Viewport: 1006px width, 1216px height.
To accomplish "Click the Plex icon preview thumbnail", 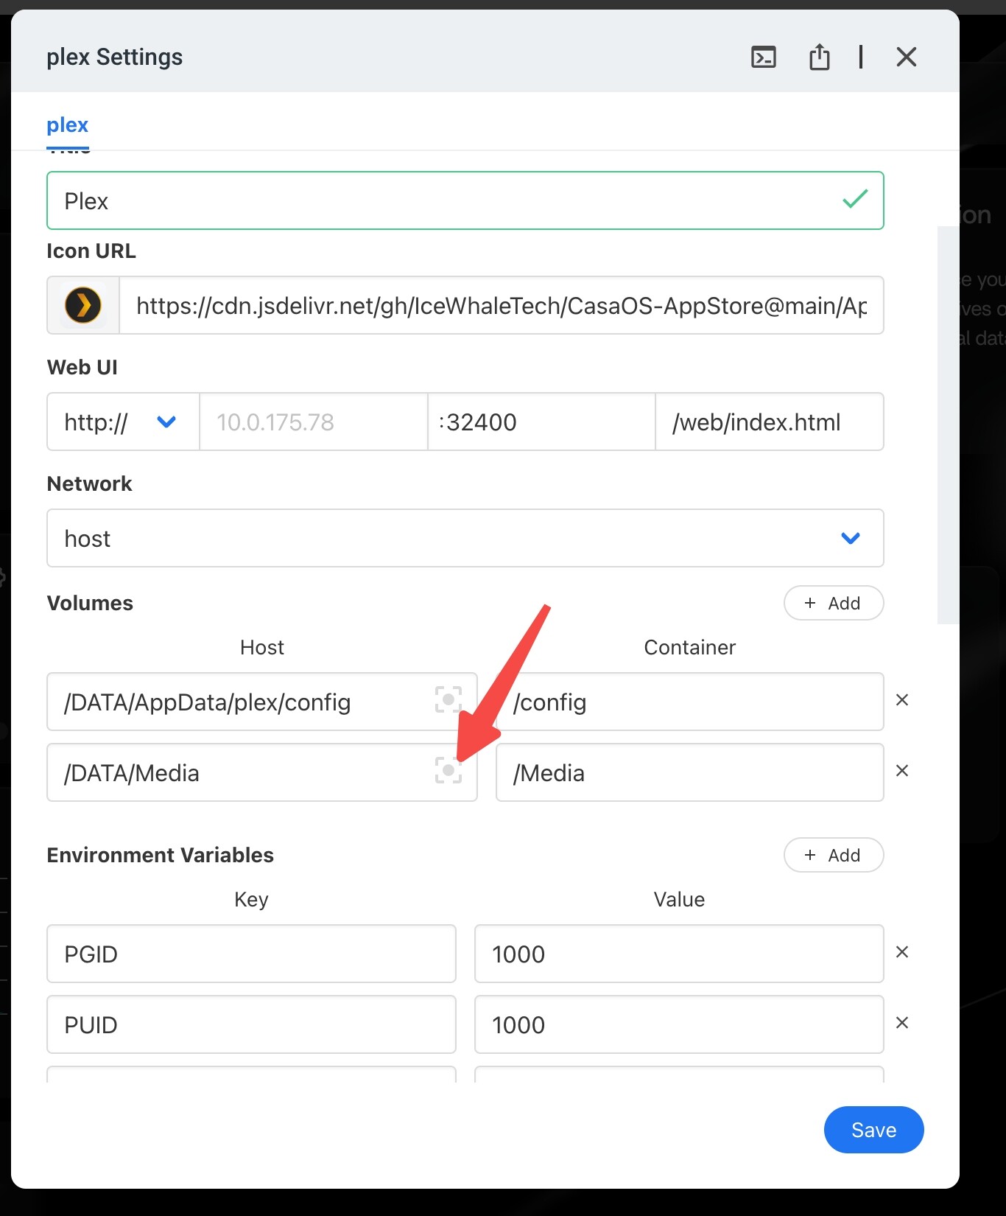I will click(83, 305).
